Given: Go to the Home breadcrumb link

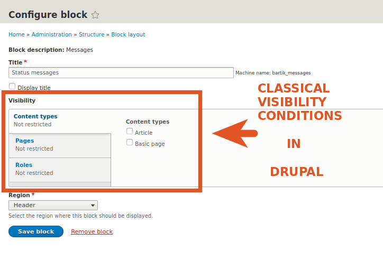Looking at the screenshot, I should [16, 34].
